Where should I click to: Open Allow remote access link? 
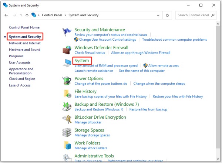[x=164, y=66]
